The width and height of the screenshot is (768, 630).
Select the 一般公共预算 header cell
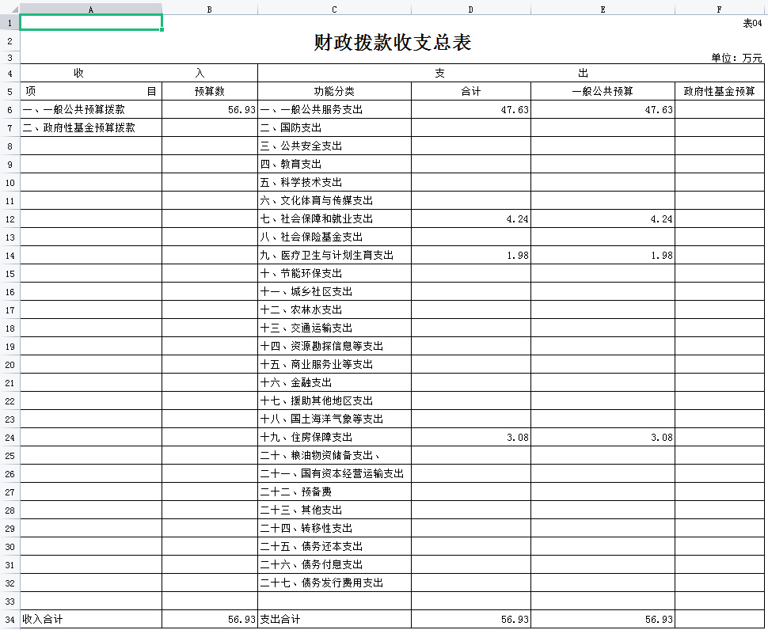tap(603, 91)
